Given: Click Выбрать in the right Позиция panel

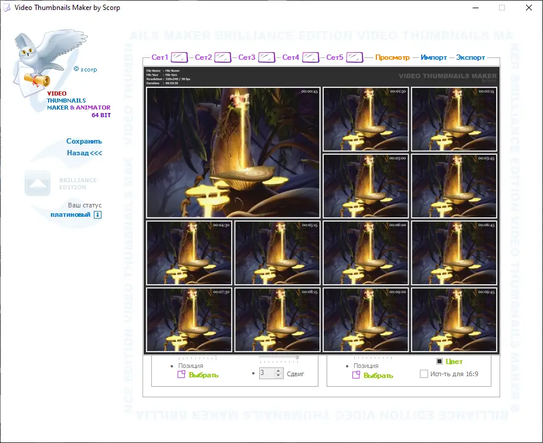Looking at the screenshot, I should (378, 376).
